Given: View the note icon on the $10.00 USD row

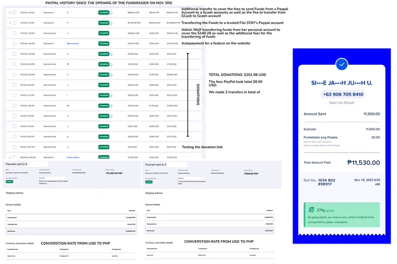Looking at the screenshot, I should point(111,54).
